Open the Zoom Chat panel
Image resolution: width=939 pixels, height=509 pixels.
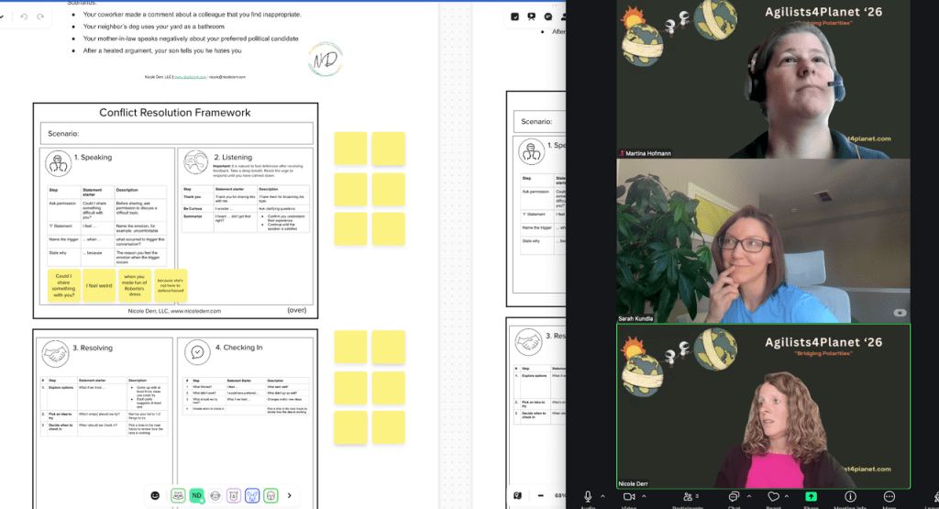pos(734,496)
